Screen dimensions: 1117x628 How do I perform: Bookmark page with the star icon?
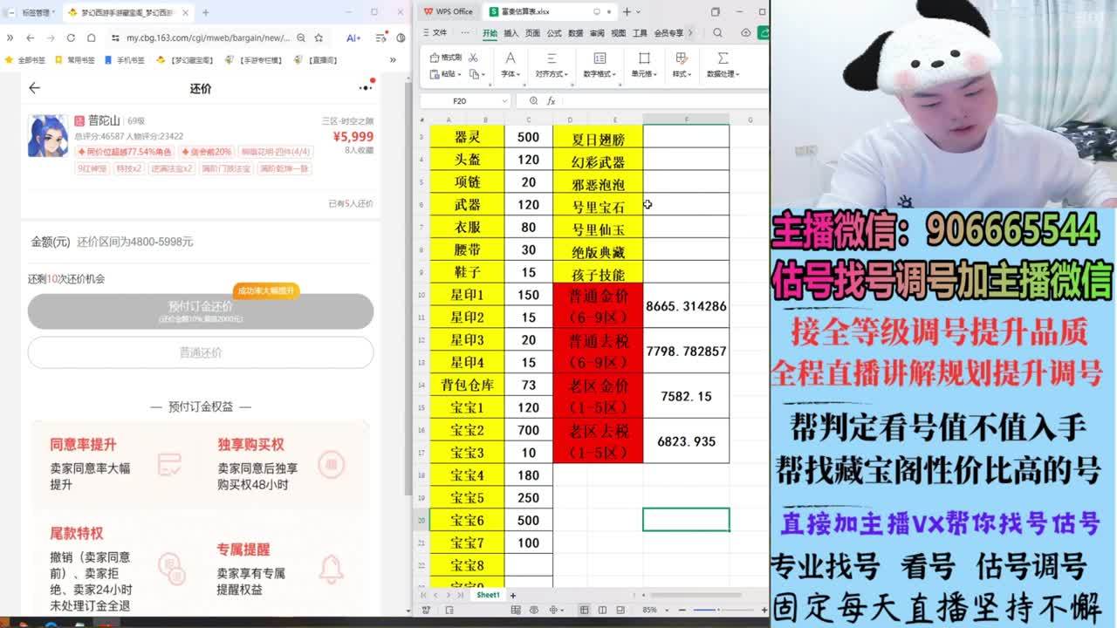click(319, 38)
